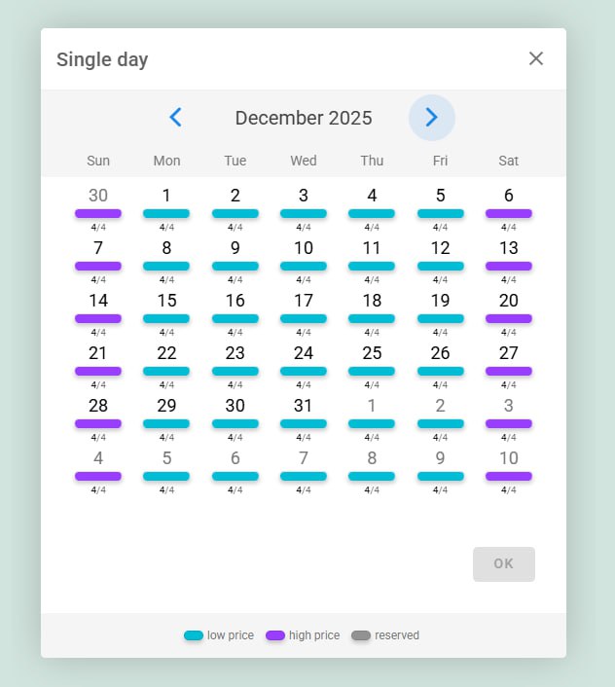Click the cyan low price legend swatch
Image resolution: width=615 pixels, height=687 pixels.
click(194, 635)
